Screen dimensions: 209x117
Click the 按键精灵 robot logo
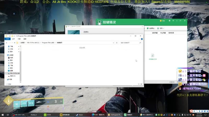pyautogui.click(x=100, y=22)
